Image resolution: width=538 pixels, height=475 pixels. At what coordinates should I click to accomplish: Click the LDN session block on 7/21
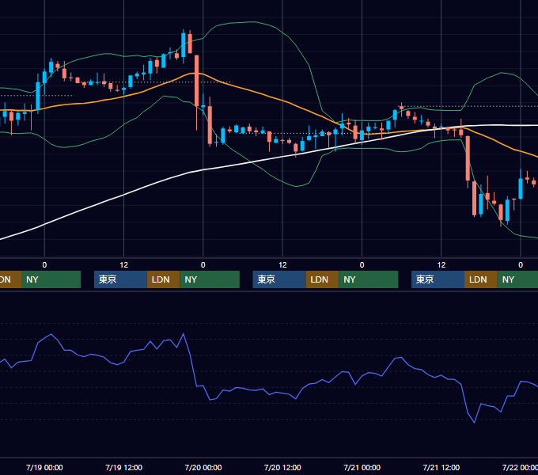(481, 279)
